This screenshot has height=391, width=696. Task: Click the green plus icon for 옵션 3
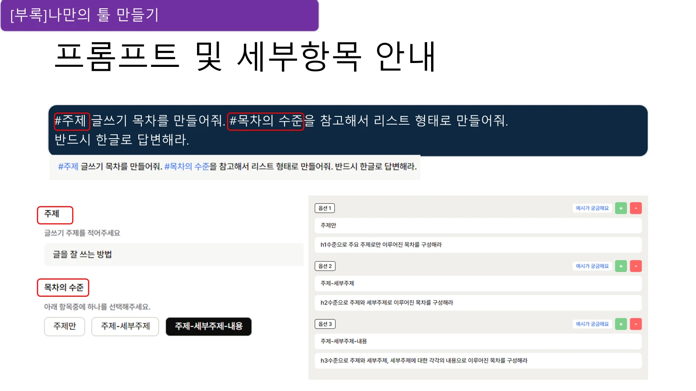621,324
